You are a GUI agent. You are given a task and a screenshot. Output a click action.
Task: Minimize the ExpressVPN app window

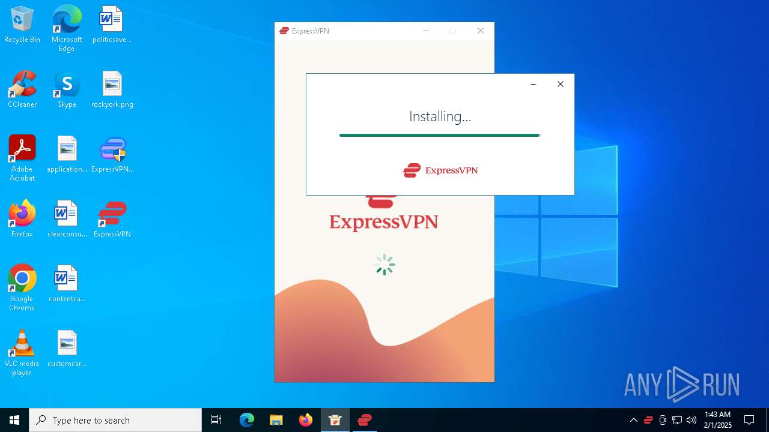coord(426,31)
